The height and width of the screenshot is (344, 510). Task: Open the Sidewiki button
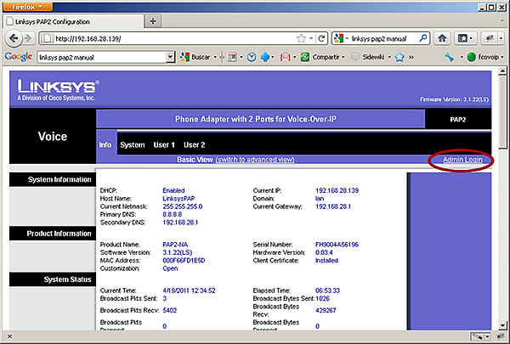click(368, 57)
